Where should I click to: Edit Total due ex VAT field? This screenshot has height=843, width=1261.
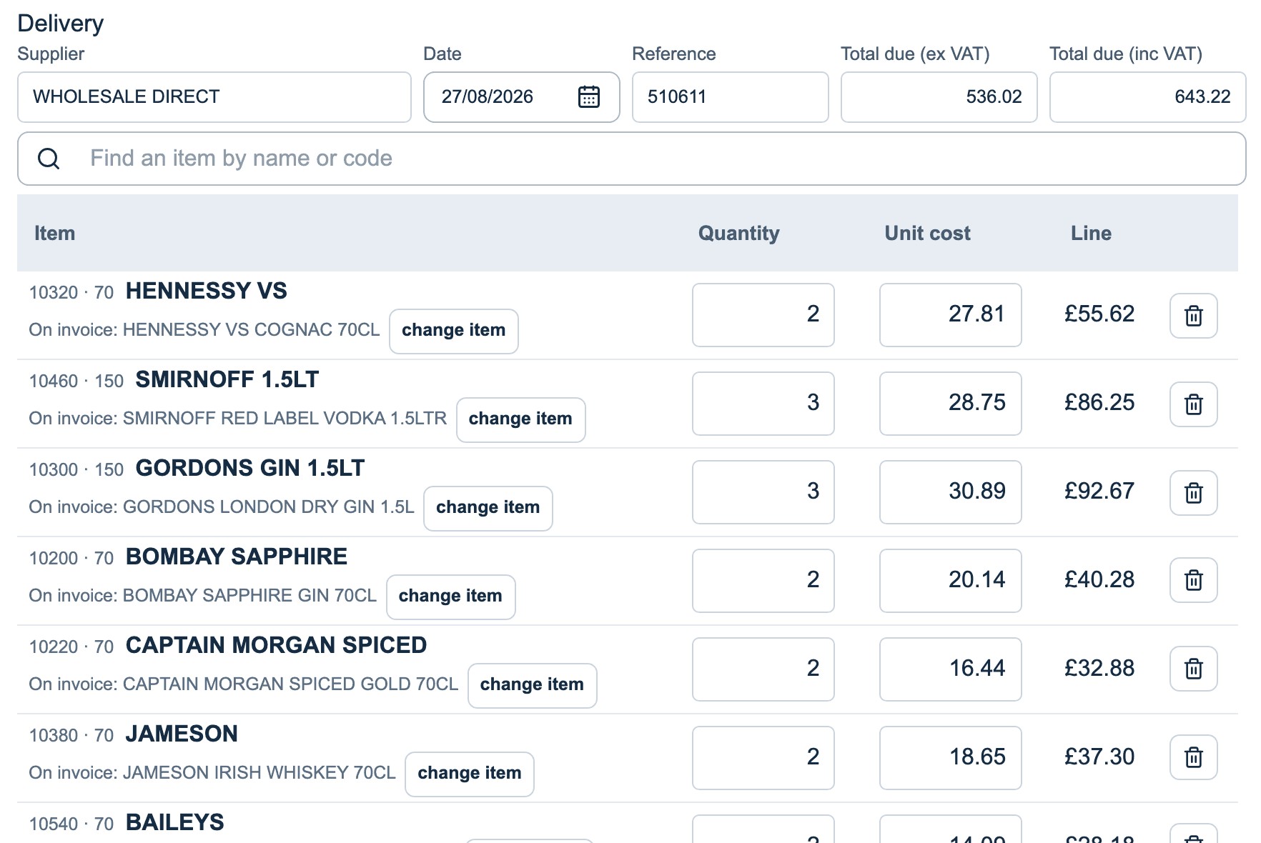click(939, 97)
